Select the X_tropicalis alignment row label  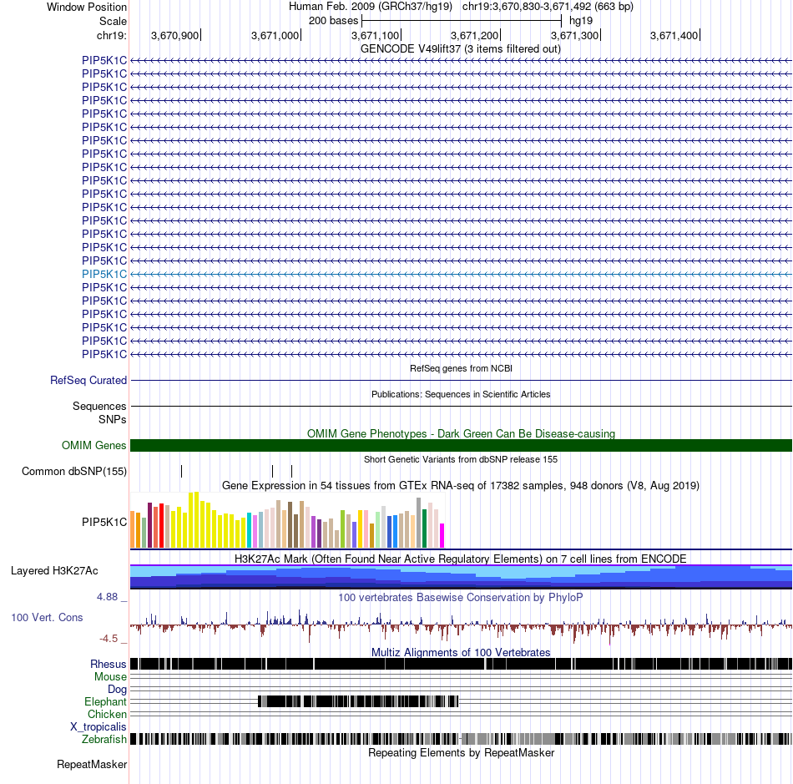pos(98,727)
